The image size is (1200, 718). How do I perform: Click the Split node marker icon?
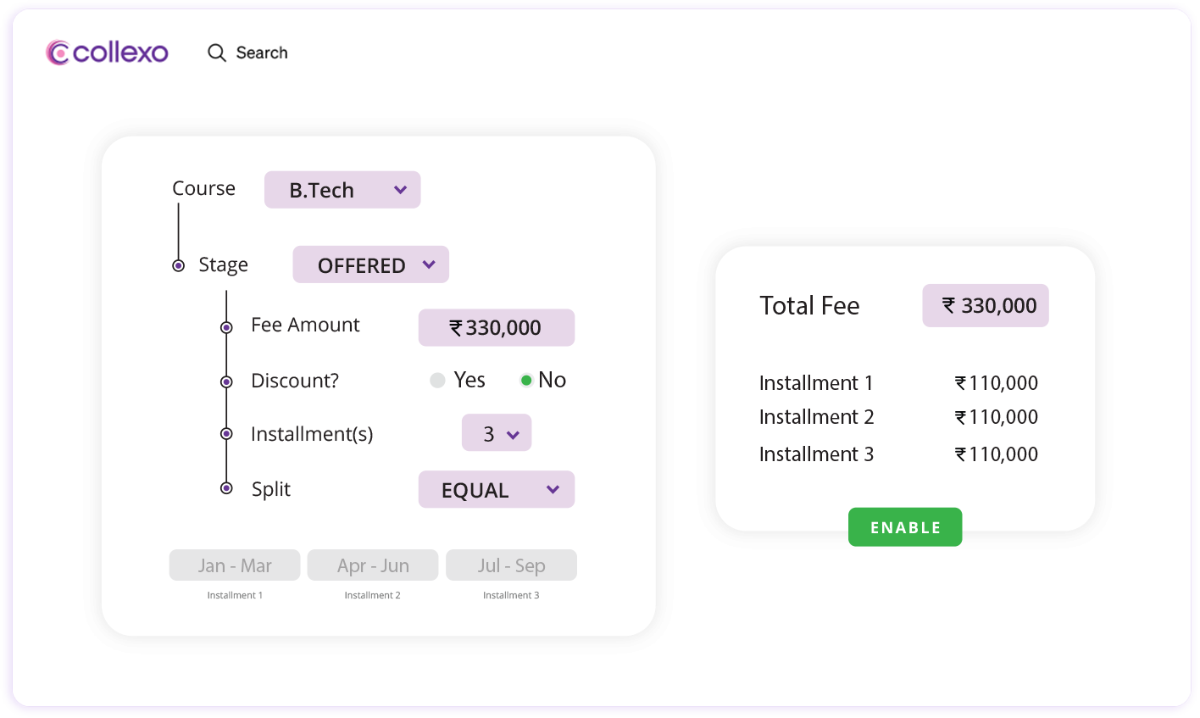point(226,488)
